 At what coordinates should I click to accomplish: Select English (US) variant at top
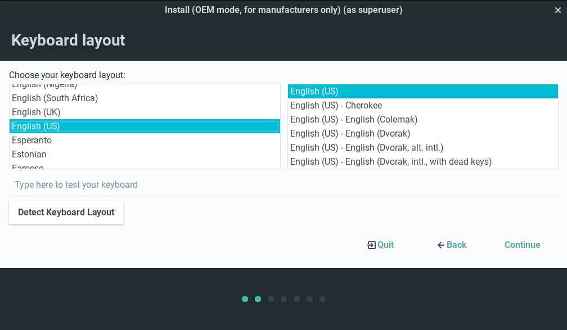[314, 92]
